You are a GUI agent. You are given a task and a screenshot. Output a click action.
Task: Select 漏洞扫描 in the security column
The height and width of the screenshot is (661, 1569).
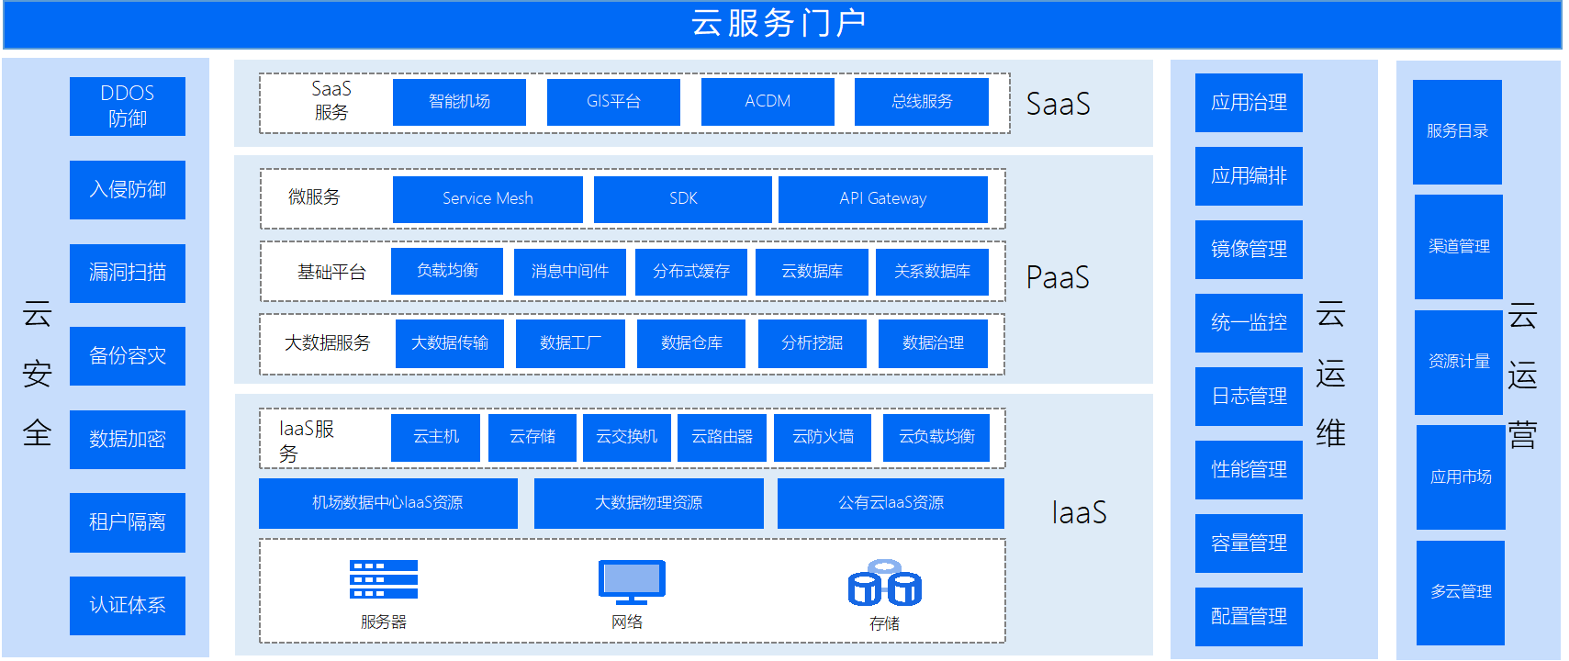[128, 272]
